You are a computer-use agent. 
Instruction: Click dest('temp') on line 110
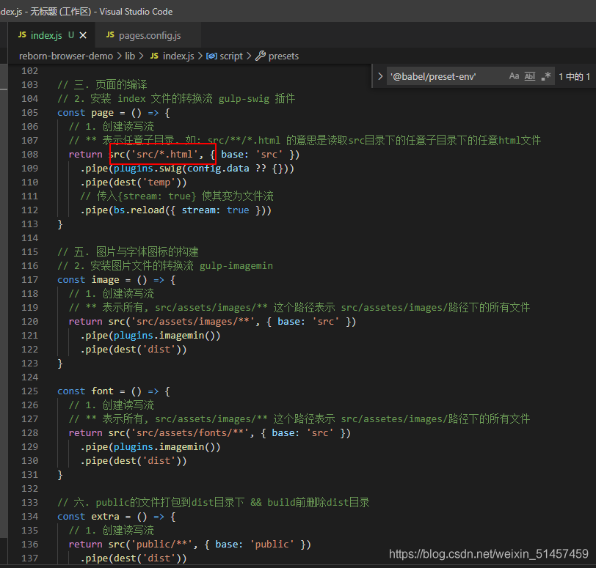[x=147, y=182]
